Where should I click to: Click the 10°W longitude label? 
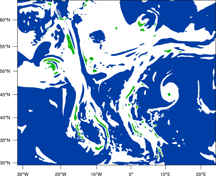96,174
